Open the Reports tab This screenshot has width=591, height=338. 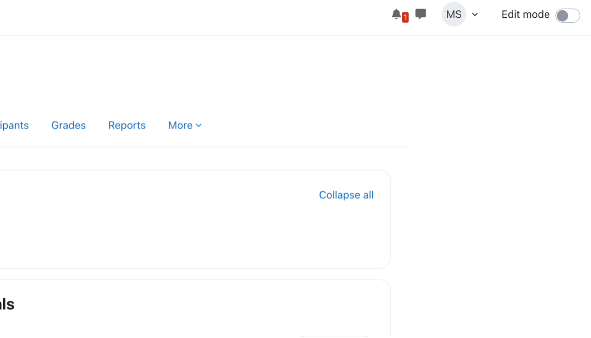[x=127, y=125]
